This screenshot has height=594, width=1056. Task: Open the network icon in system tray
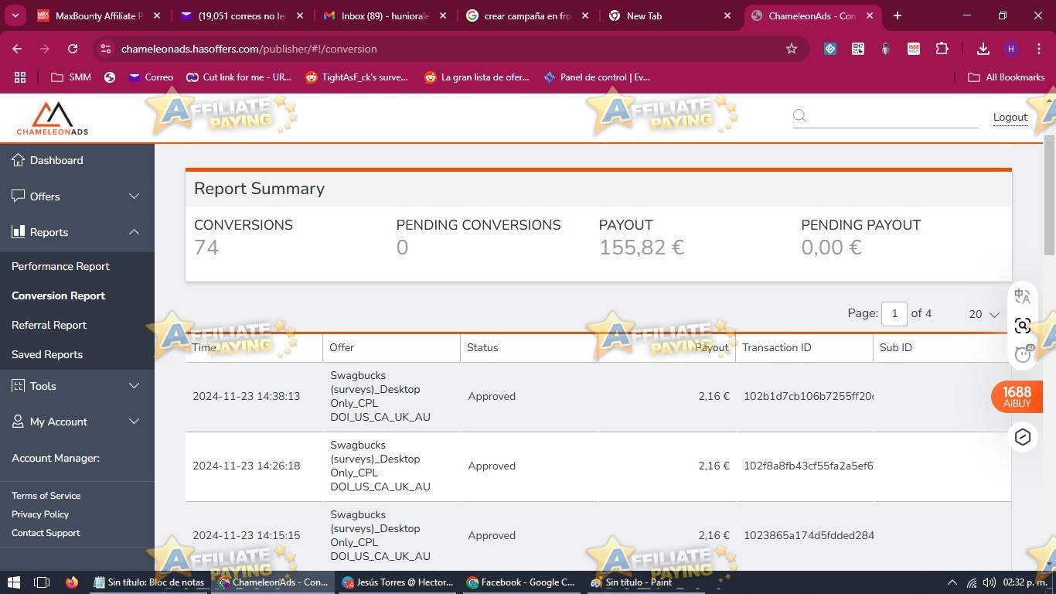click(972, 582)
